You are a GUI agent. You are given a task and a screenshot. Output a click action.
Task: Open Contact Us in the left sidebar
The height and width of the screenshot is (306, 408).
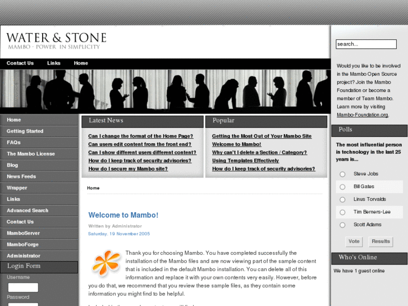point(39,222)
